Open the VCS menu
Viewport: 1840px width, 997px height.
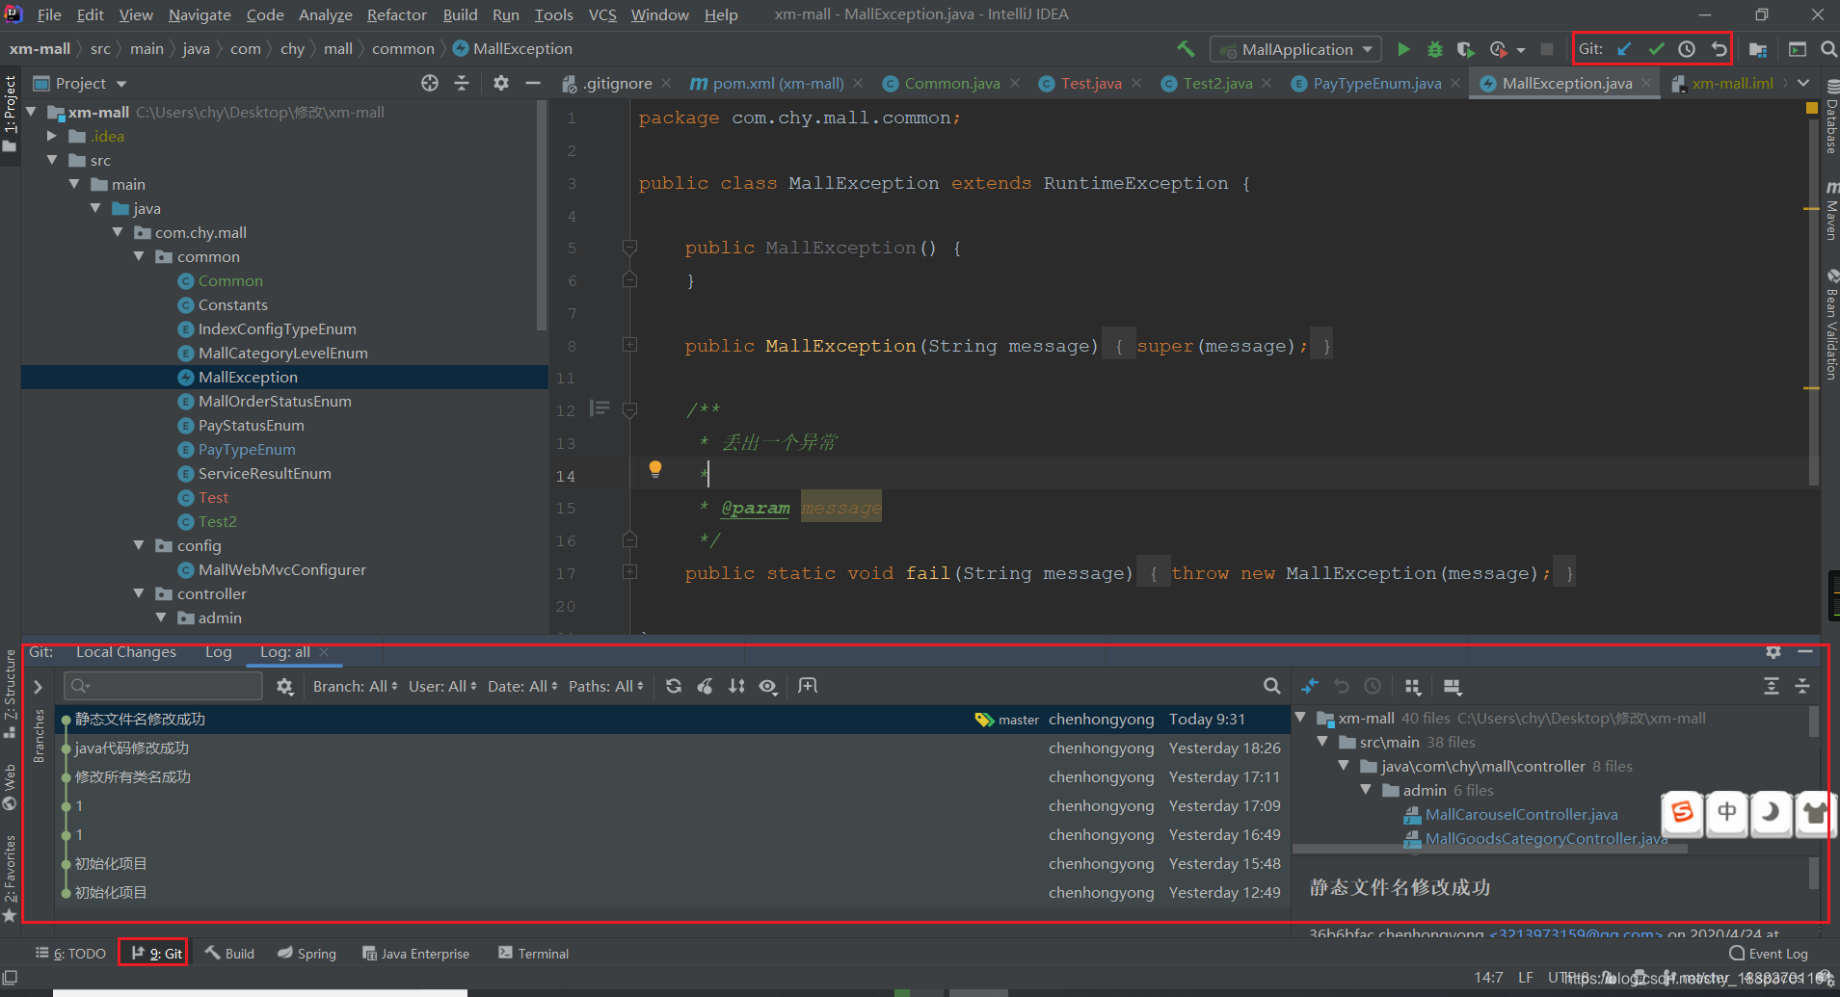602,14
